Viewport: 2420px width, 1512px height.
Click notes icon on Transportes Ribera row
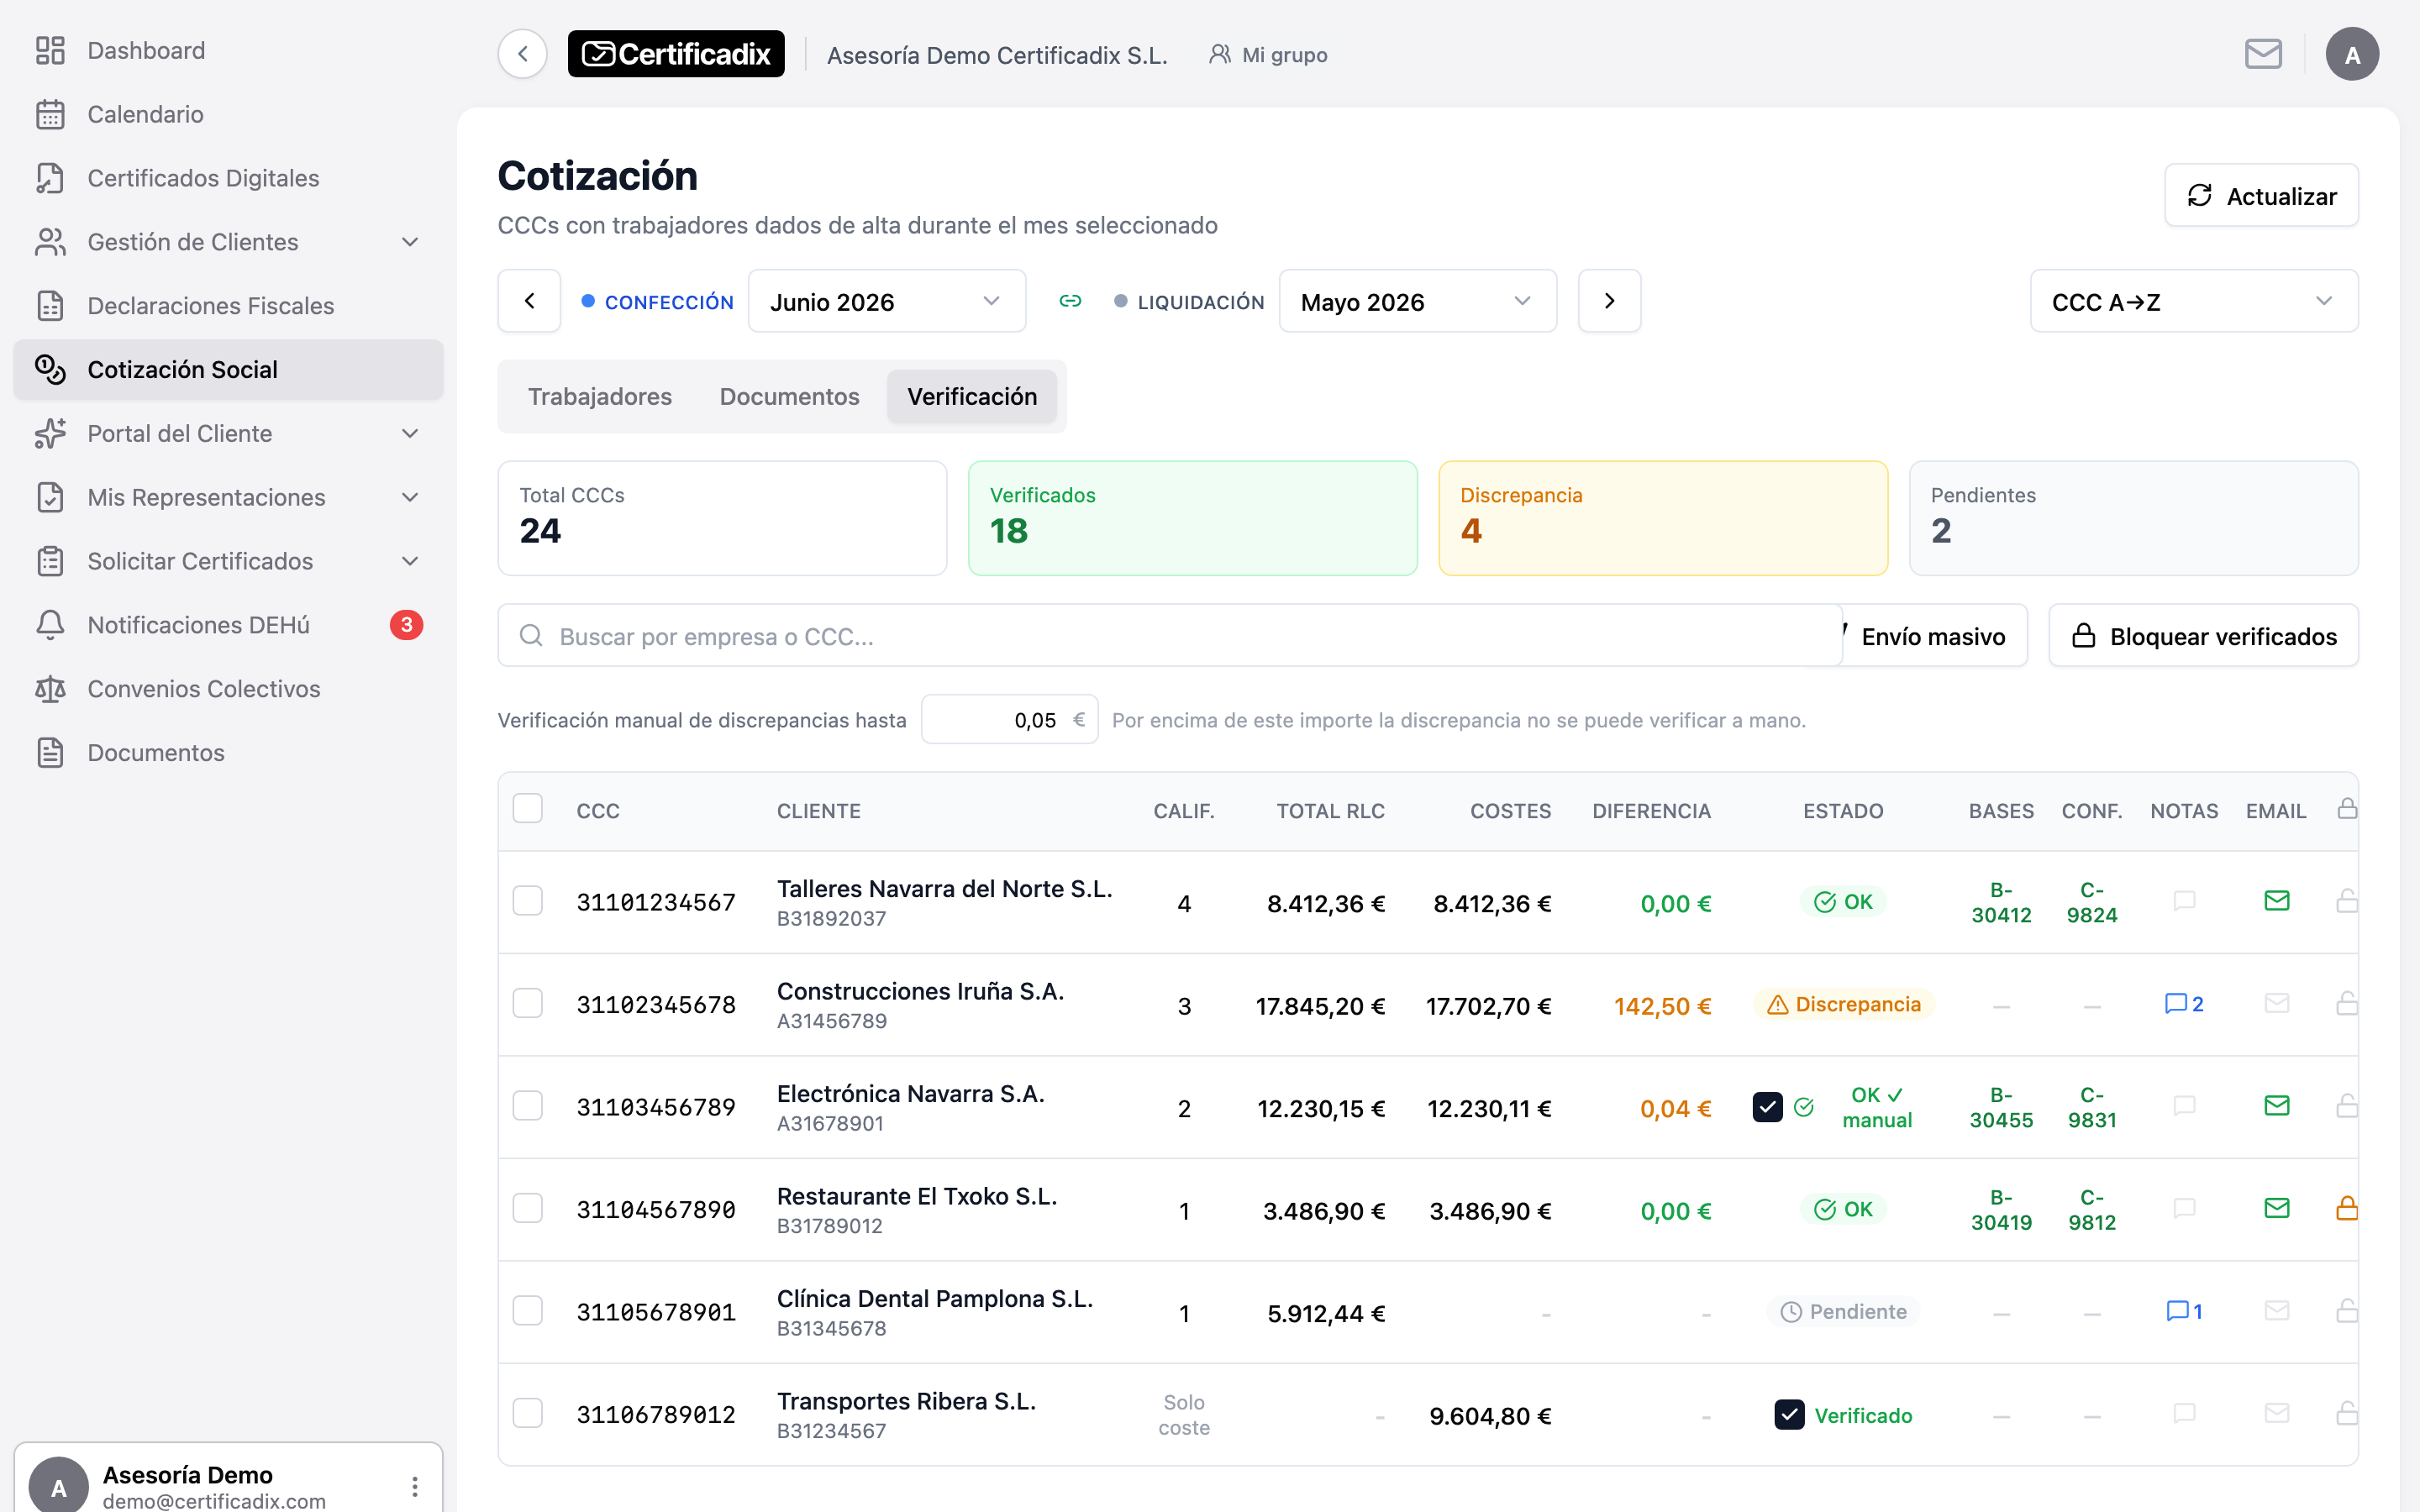tap(2184, 1413)
